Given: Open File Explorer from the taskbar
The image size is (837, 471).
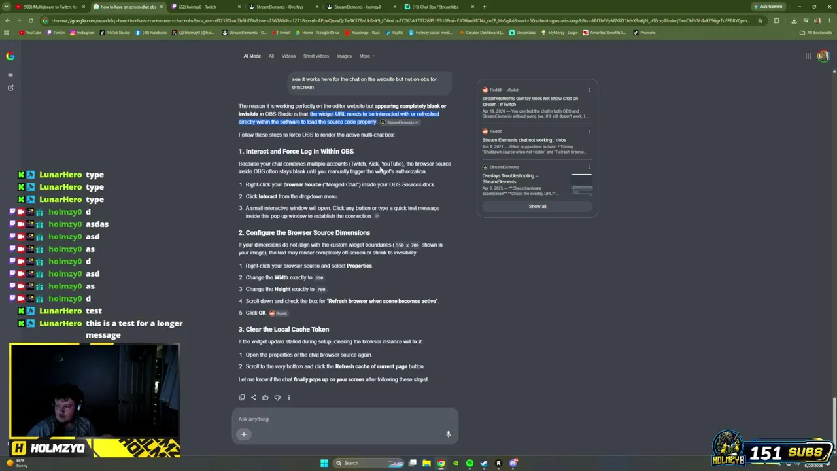Looking at the screenshot, I should 426,463.
